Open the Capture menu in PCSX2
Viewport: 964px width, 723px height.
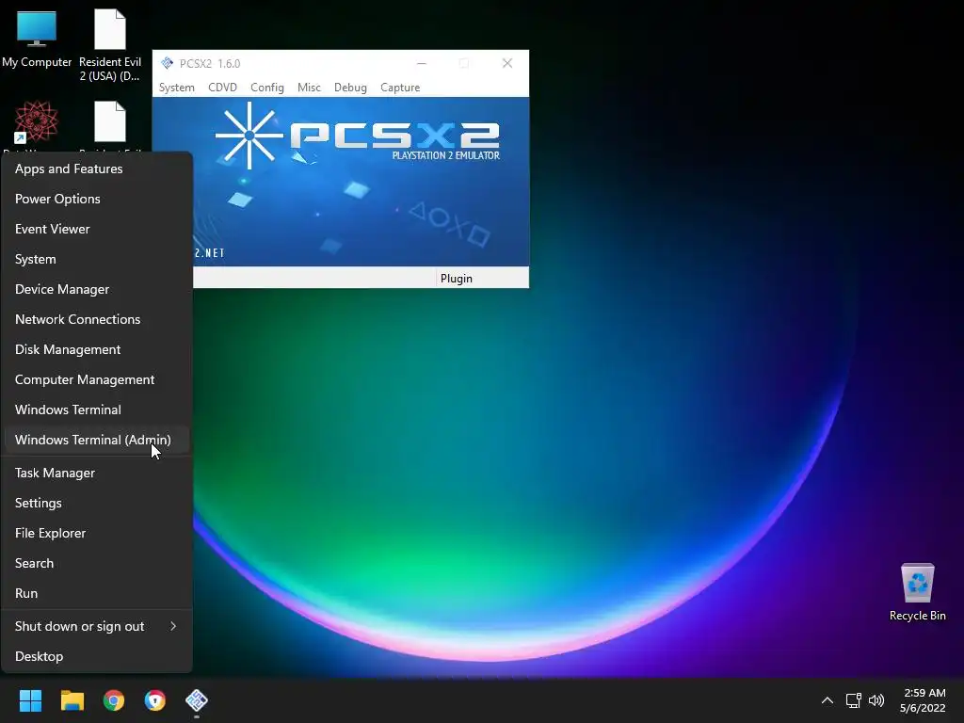(399, 88)
